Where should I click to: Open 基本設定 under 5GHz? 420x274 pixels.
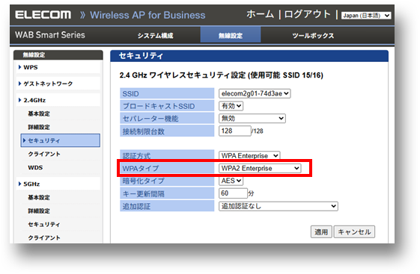(x=39, y=198)
